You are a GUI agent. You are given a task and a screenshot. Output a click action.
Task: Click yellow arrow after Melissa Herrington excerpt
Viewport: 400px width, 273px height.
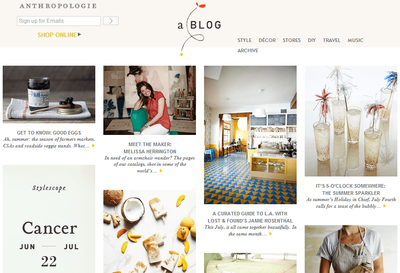tap(161, 171)
